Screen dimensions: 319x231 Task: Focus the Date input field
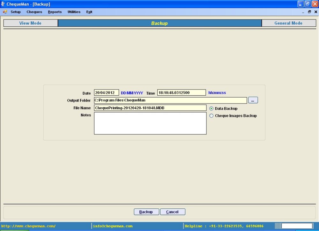(x=107, y=93)
